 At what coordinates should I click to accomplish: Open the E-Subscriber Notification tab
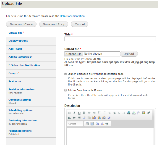point(31,66)
